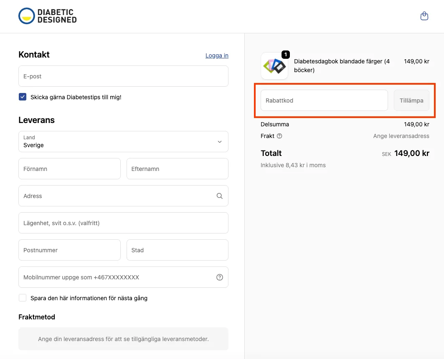Click the Frakt info question icon
The image size is (444, 359).
pos(279,136)
